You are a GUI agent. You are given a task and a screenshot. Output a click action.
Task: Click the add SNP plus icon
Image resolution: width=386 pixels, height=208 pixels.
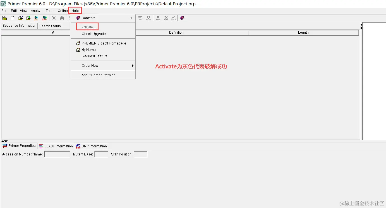[x=158, y=18]
